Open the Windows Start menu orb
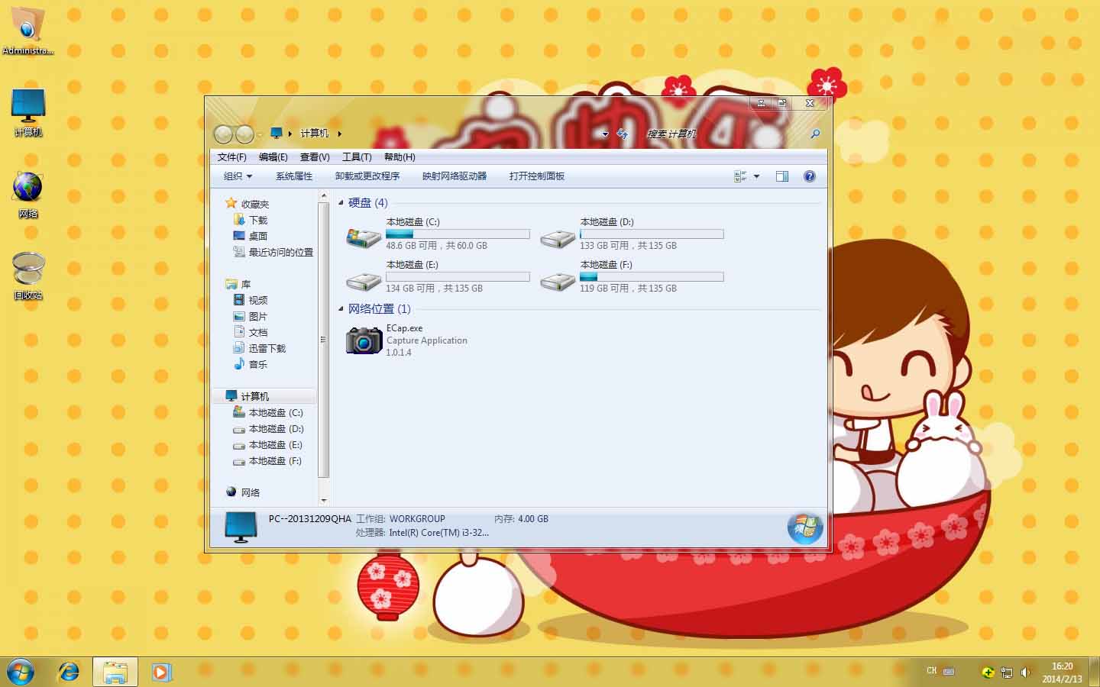The height and width of the screenshot is (687, 1100). click(20, 672)
